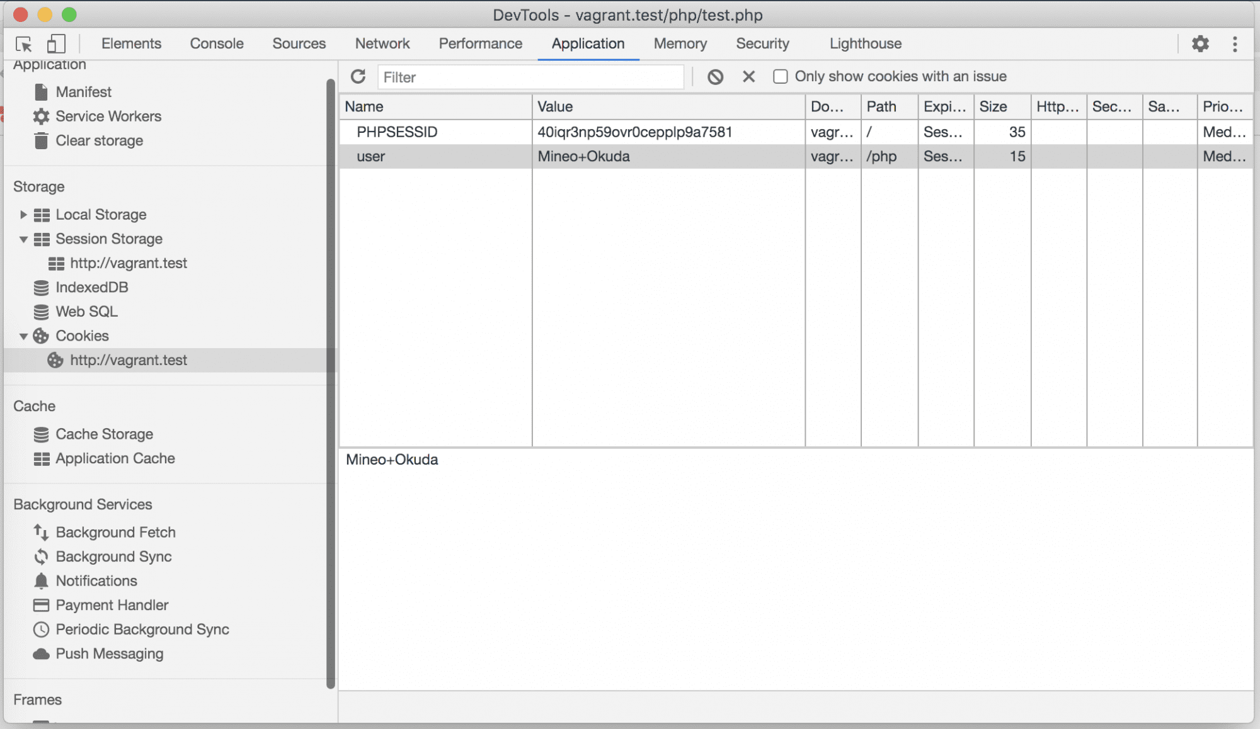This screenshot has height=729, width=1260.
Task: Sort cookies by the Size column
Action: click(1002, 106)
